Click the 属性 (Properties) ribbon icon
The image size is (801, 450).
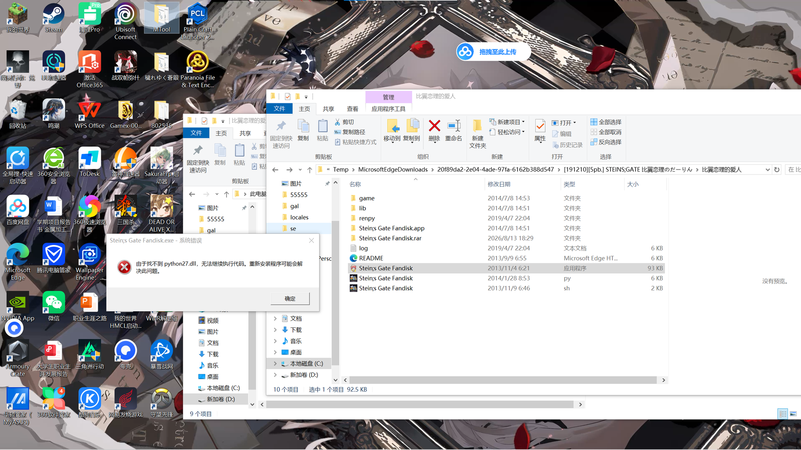point(540,130)
